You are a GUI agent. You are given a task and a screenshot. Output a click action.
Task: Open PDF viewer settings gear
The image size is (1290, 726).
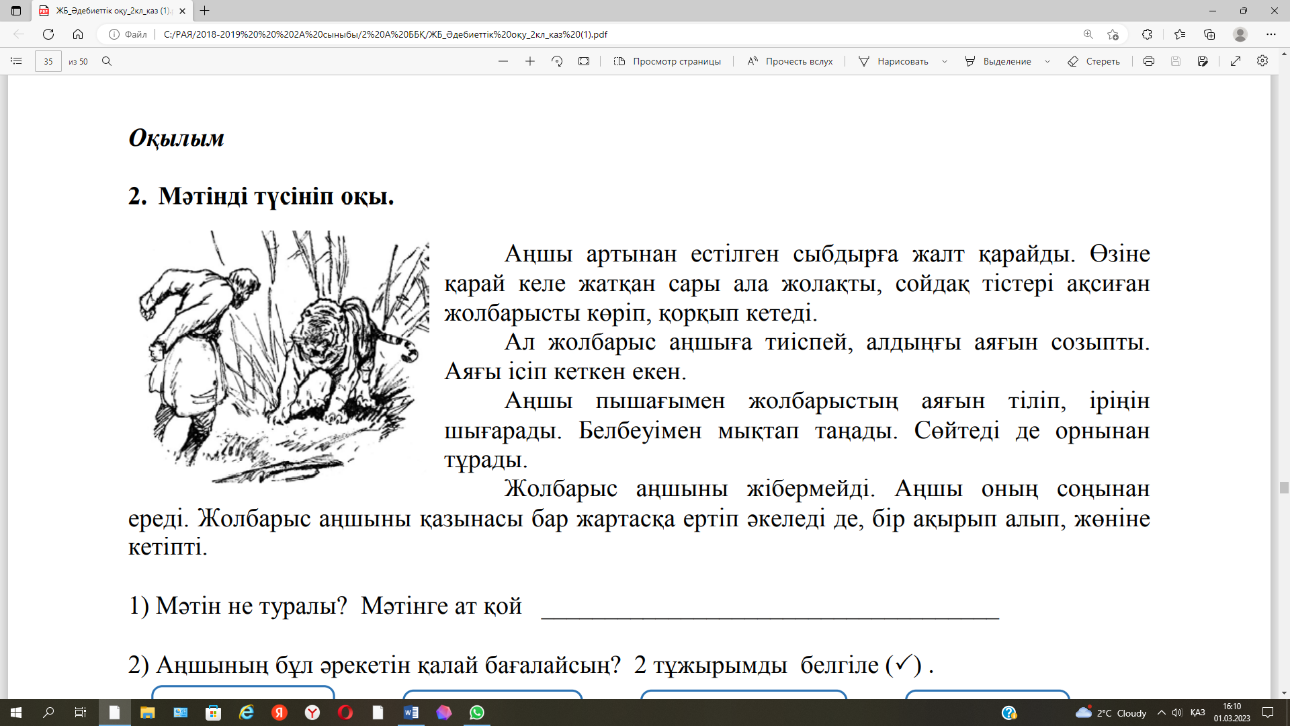[1262, 61]
